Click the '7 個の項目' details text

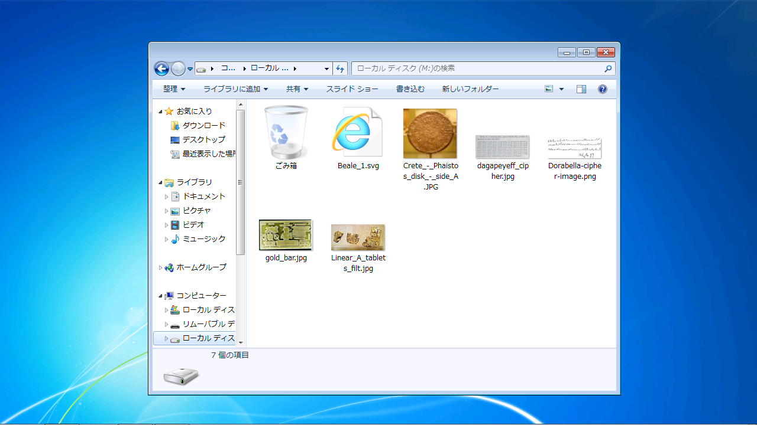click(x=230, y=355)
